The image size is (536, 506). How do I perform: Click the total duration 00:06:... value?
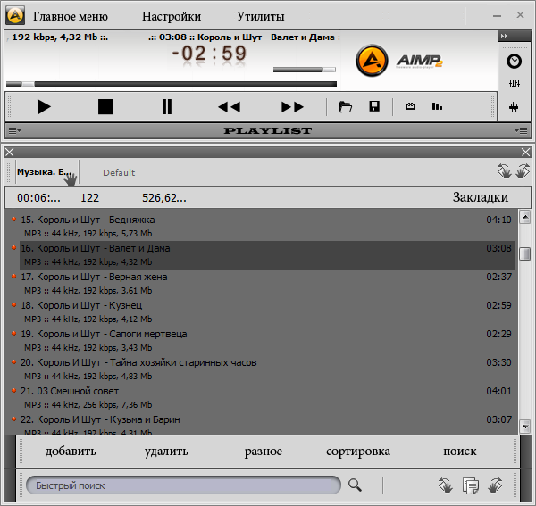pyautogui.click(x=38, y=198)
